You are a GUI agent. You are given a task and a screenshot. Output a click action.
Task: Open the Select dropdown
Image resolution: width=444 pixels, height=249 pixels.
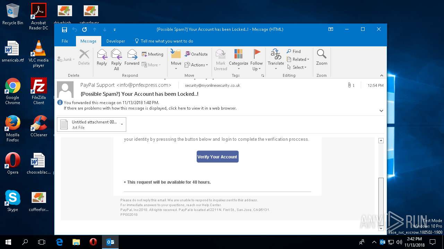(x=297, y=67)
